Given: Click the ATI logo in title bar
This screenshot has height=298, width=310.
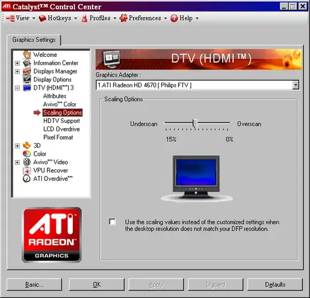Looking at the screenshot, I should 6,6.
